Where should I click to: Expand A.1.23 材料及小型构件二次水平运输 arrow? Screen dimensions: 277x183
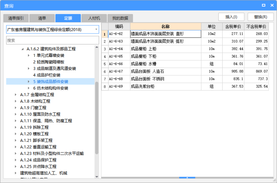pos(16,153)
